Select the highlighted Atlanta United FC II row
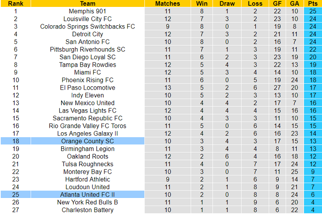This screenshot has width=322, height=214. tap(87, 195)
